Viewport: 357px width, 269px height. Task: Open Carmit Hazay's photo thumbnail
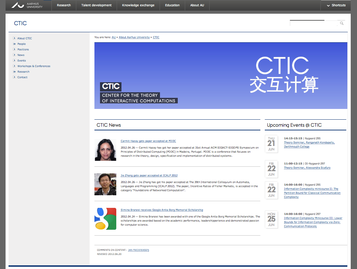point(105,150)
